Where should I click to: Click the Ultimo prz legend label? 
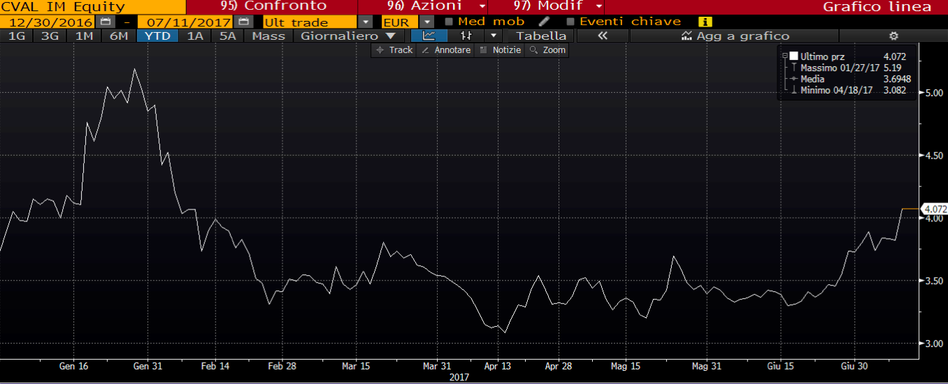pyautogui.click(x=824, y=57)
